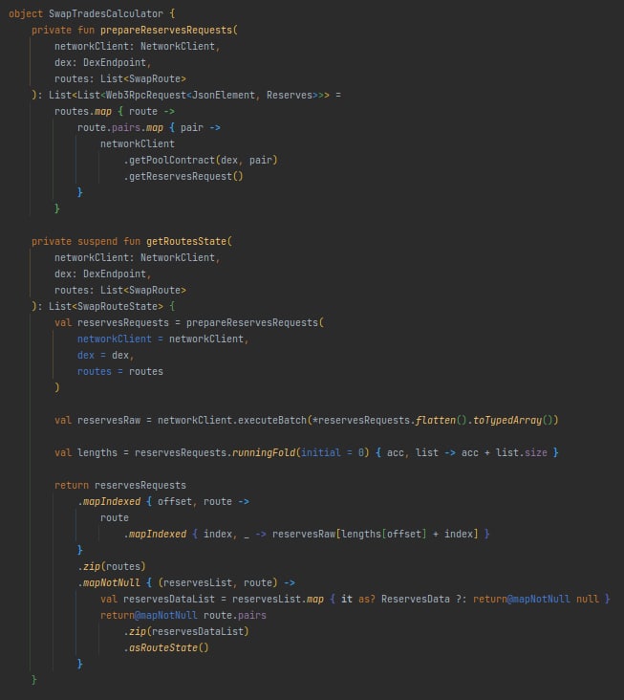Click the 'networkClient = networkClient' named argument
The image size is (624, 700).
pos(161,339)
